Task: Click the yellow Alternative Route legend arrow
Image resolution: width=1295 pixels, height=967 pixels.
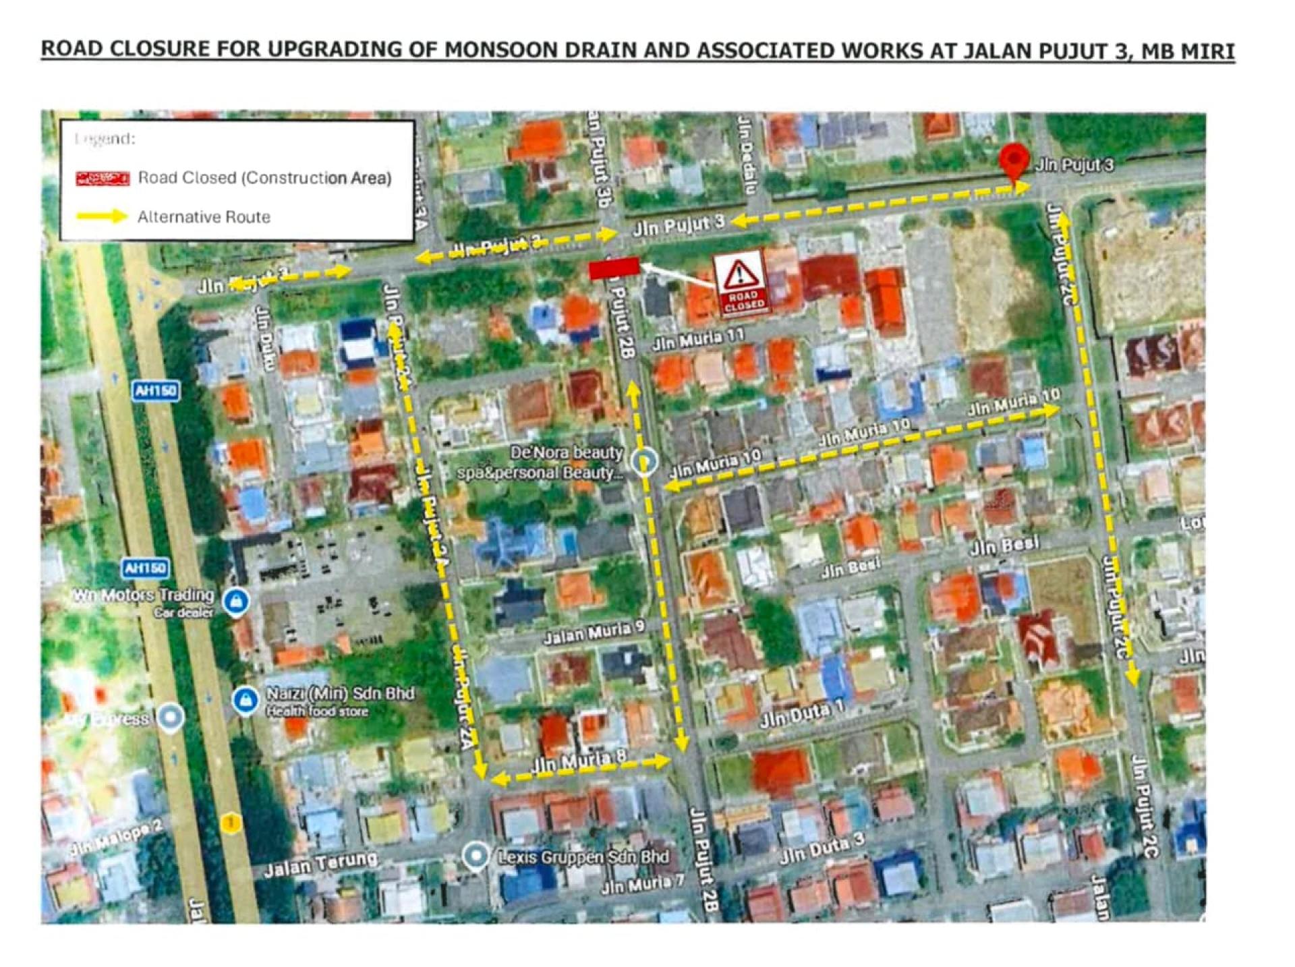Action: pyautogui.click(x=102, y=216)
